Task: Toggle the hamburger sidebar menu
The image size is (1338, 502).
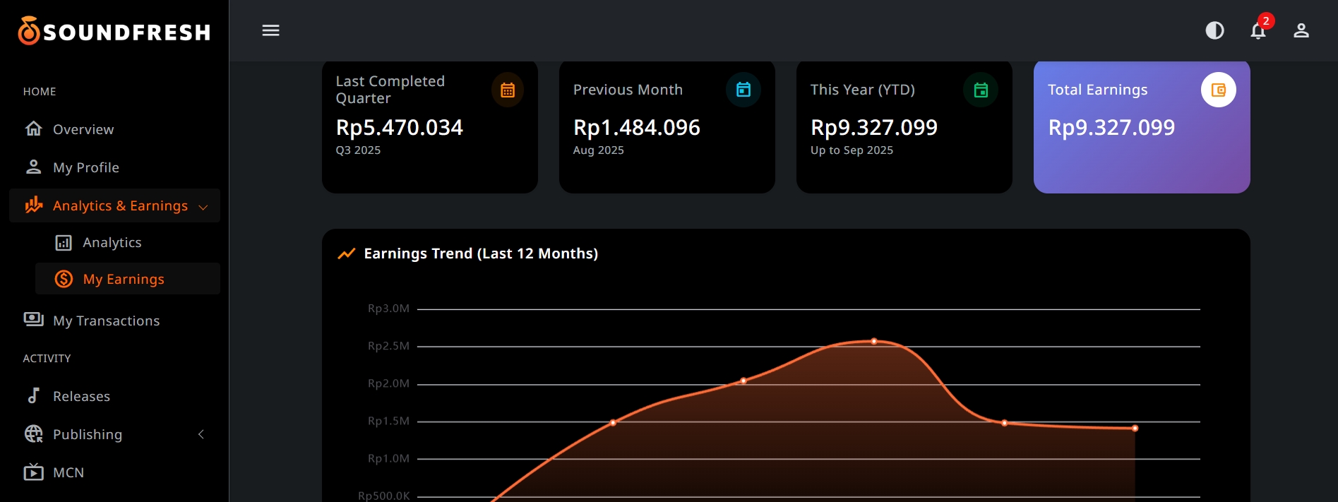Action: 271,30
